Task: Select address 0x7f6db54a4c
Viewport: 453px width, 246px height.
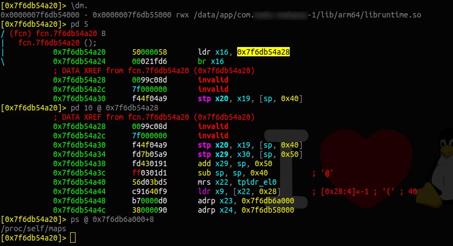Action: point(79,210)
